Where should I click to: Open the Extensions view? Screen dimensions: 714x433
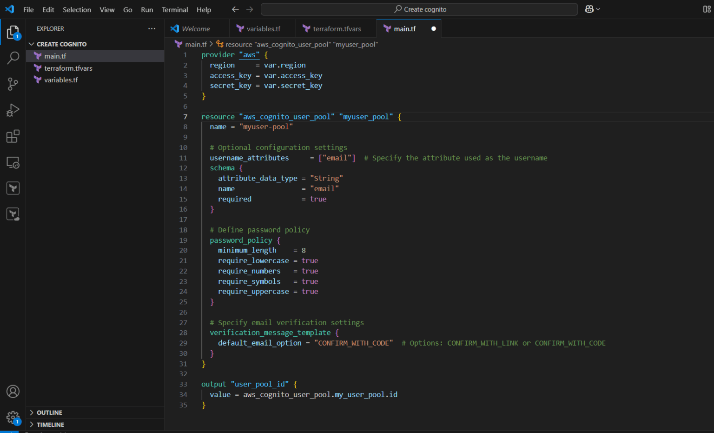[x=13, y=136]
